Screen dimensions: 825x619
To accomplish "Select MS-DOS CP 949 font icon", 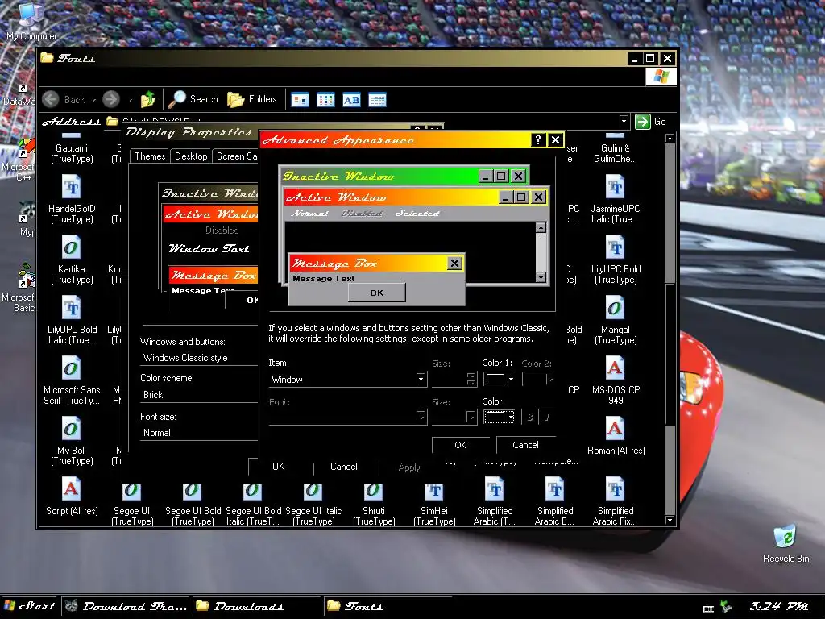I will 615,381.
